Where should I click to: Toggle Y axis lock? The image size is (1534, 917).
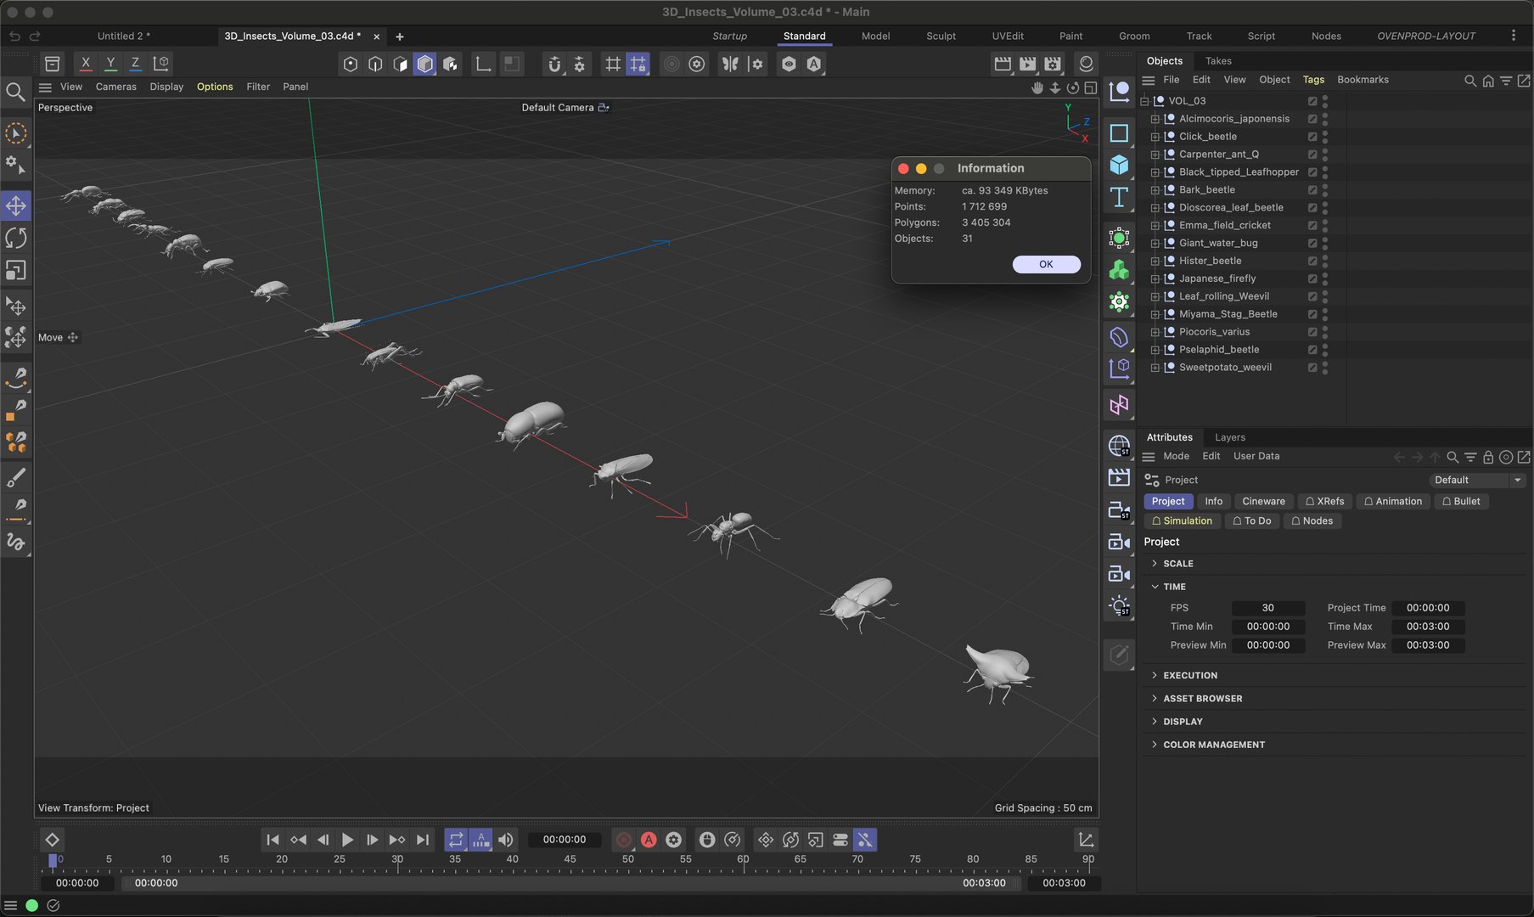point(110,64)
